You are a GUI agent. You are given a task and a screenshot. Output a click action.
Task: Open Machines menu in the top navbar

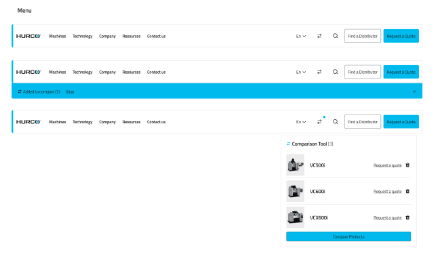(x=58, y=36)
